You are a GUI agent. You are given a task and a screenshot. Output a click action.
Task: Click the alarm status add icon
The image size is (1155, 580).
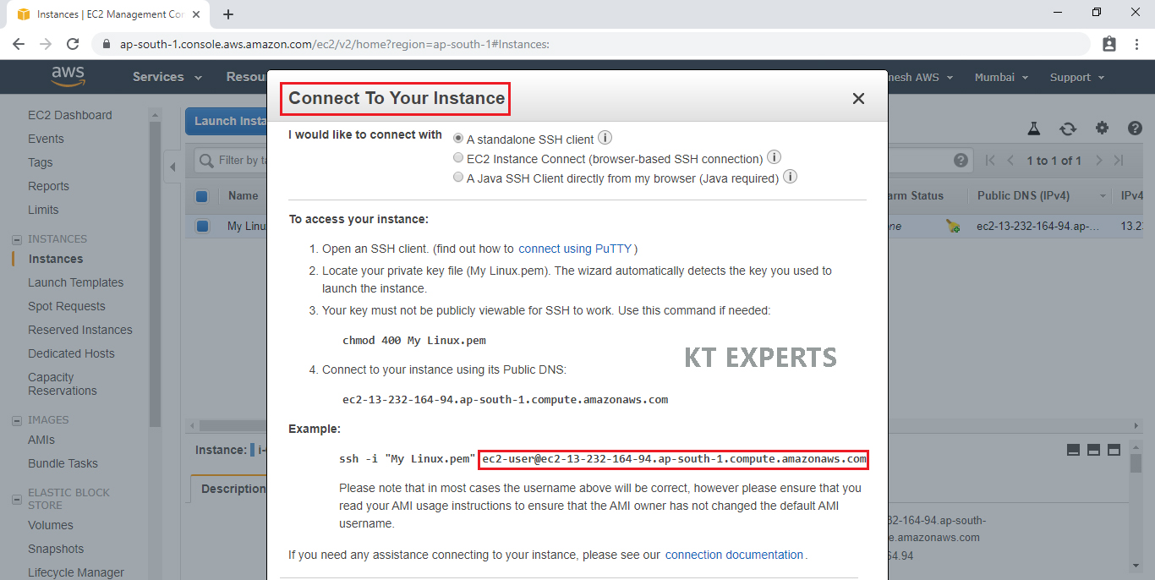[953, 226]
